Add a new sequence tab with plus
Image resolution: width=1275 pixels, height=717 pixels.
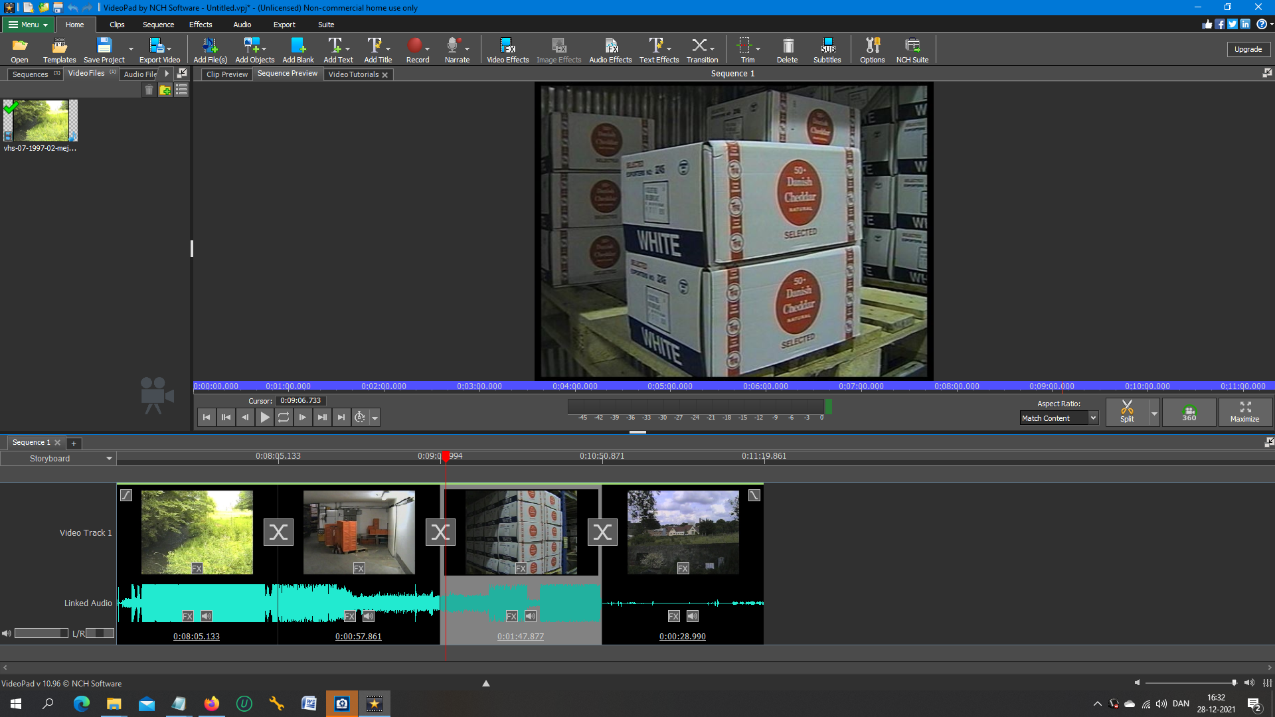point(74,443)
